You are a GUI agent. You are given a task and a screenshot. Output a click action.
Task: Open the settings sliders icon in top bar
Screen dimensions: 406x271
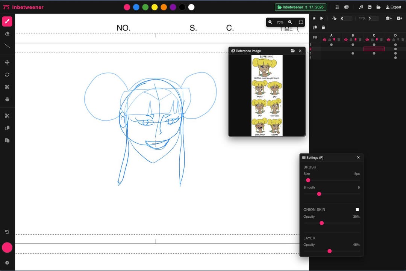click(337, 7)
